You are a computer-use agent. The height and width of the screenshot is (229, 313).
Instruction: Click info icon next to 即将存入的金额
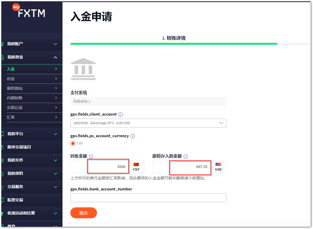pyautogui.click(x=186, y=156)
